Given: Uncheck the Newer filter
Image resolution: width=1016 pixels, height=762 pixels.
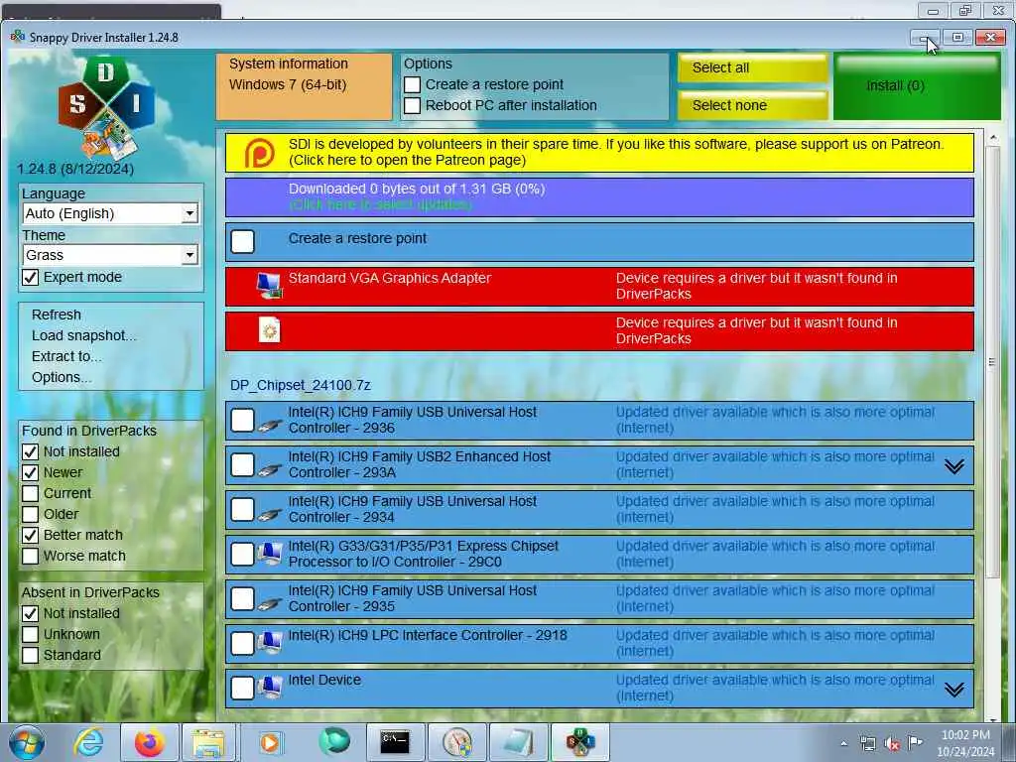Looking at the screenshot, I should pos(31,472).
